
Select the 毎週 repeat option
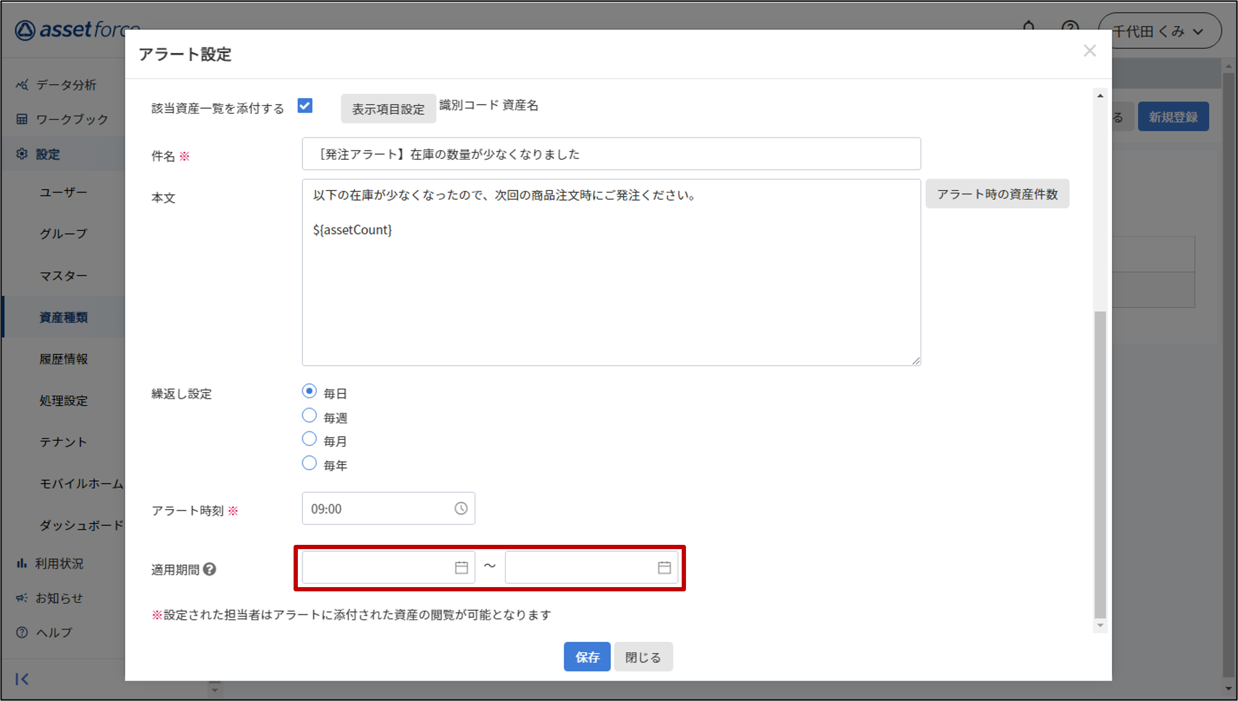coord(309,415)
